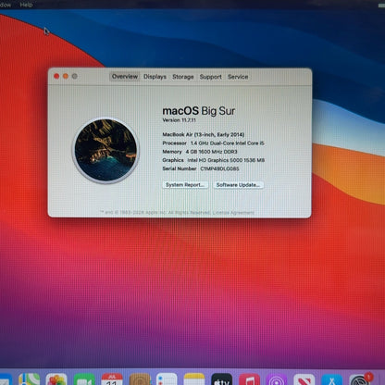Open the Service tab

click(238, 77)
